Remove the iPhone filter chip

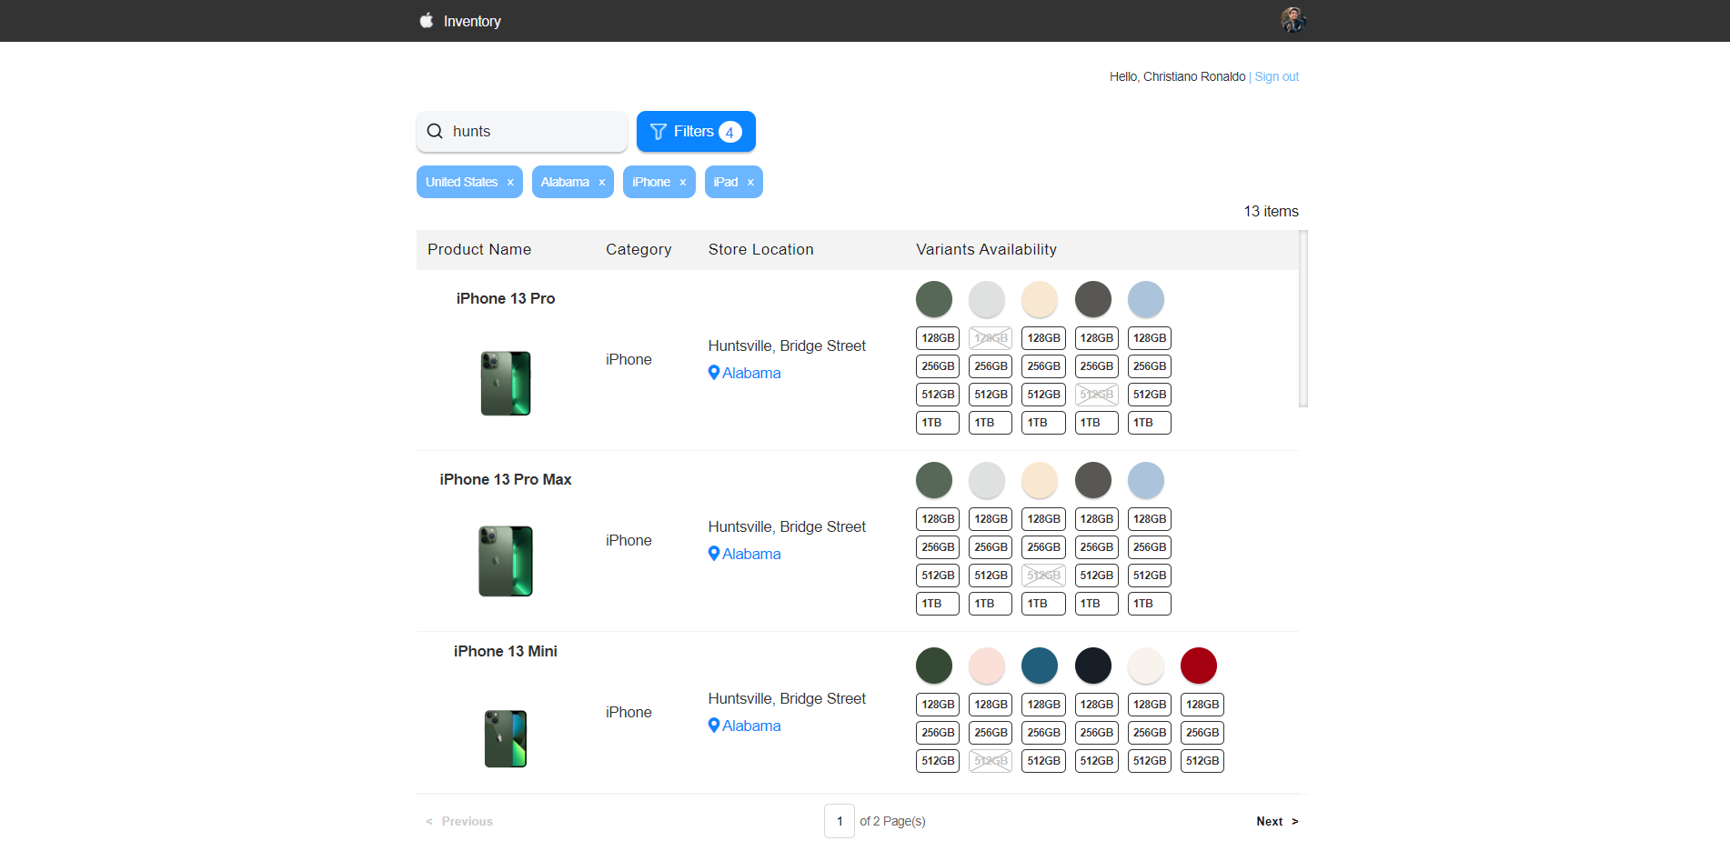pyautogui.click(x=683, y=183)
